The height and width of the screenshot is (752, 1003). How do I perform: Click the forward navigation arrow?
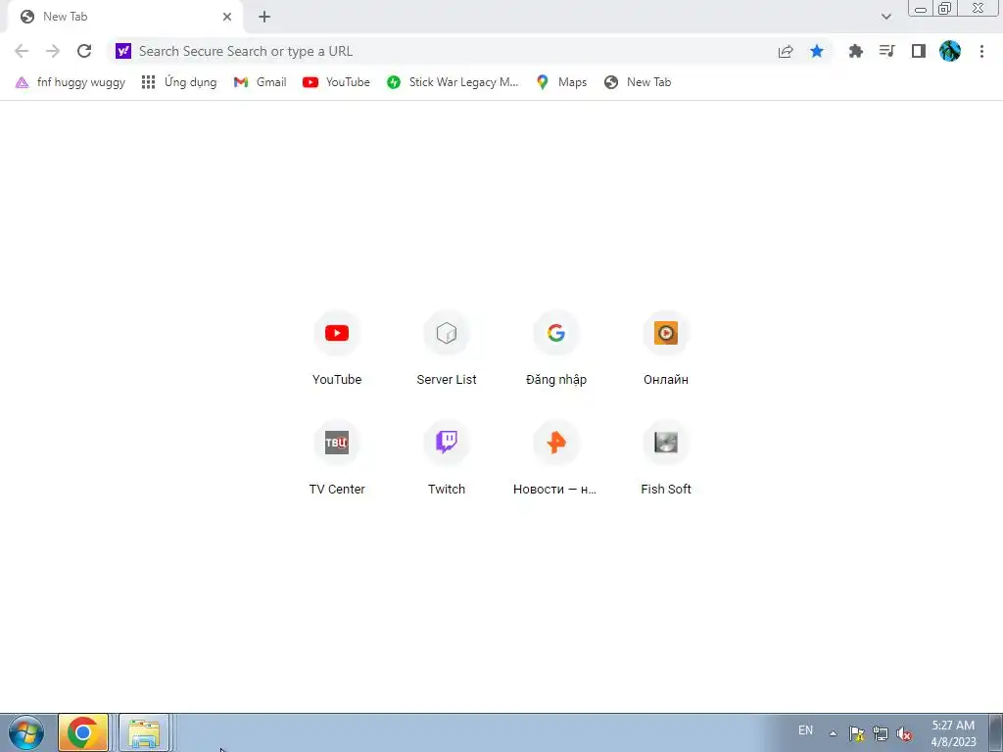[53, 51]
